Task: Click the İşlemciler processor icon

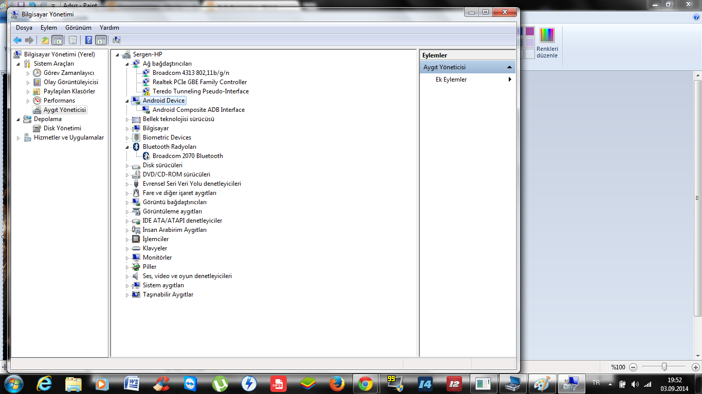Action: tap(136, 239)
